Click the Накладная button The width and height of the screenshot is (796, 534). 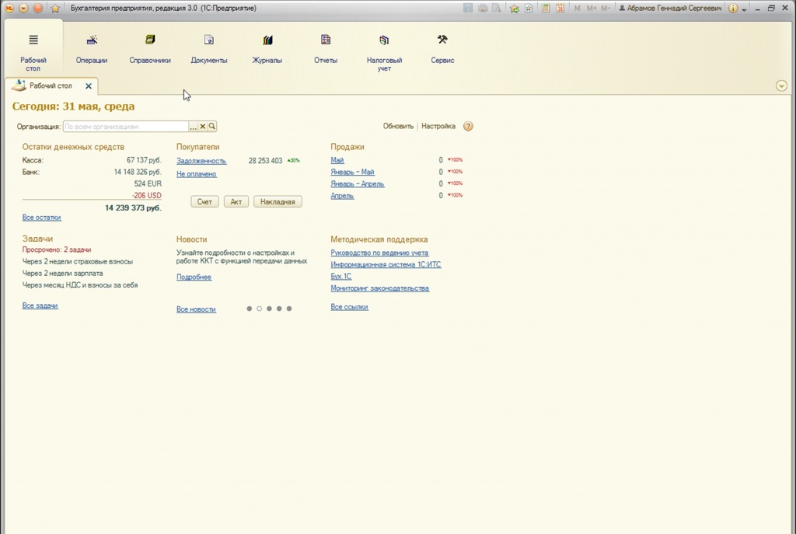278,201
